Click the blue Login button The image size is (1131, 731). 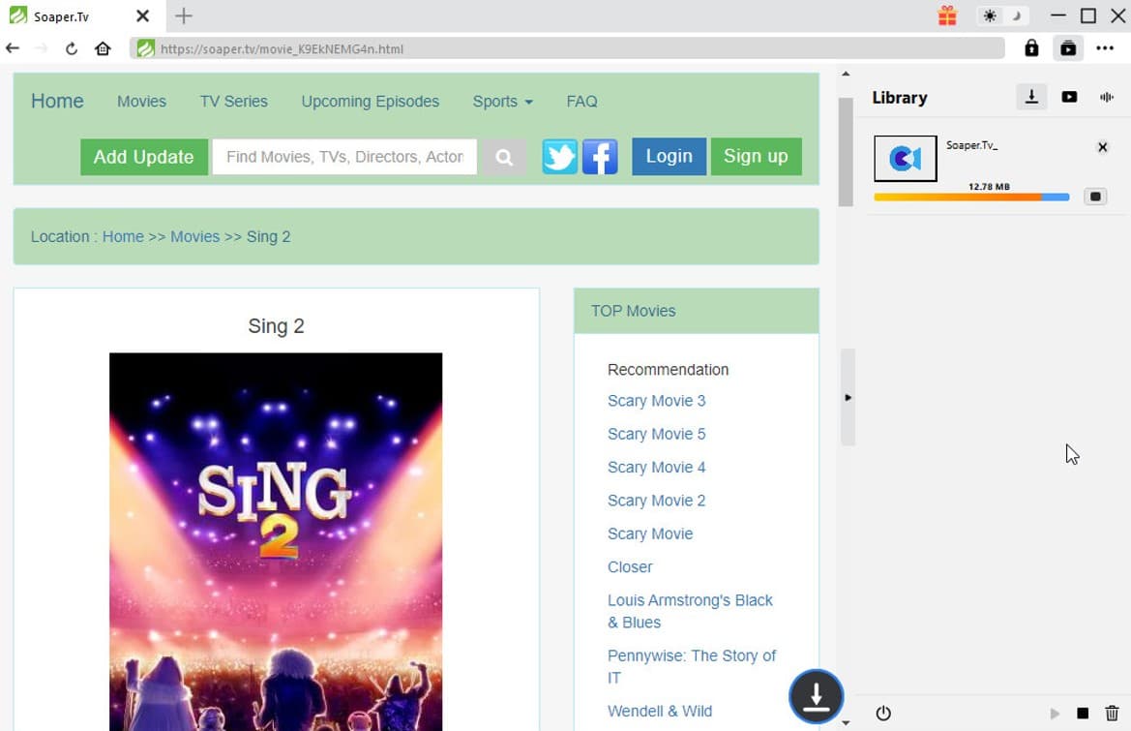(669, 157)
